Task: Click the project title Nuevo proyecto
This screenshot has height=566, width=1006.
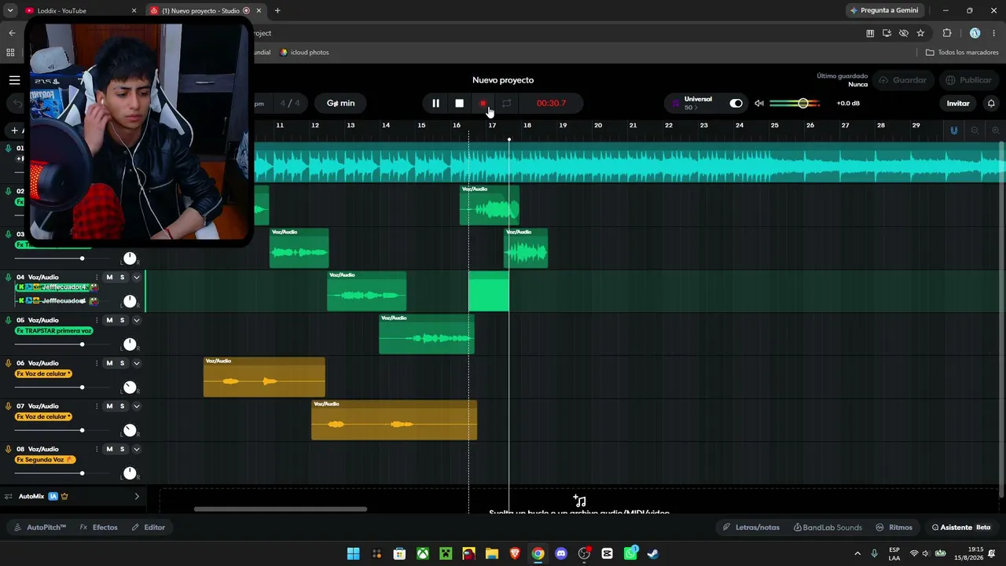Action: point(503,80)
